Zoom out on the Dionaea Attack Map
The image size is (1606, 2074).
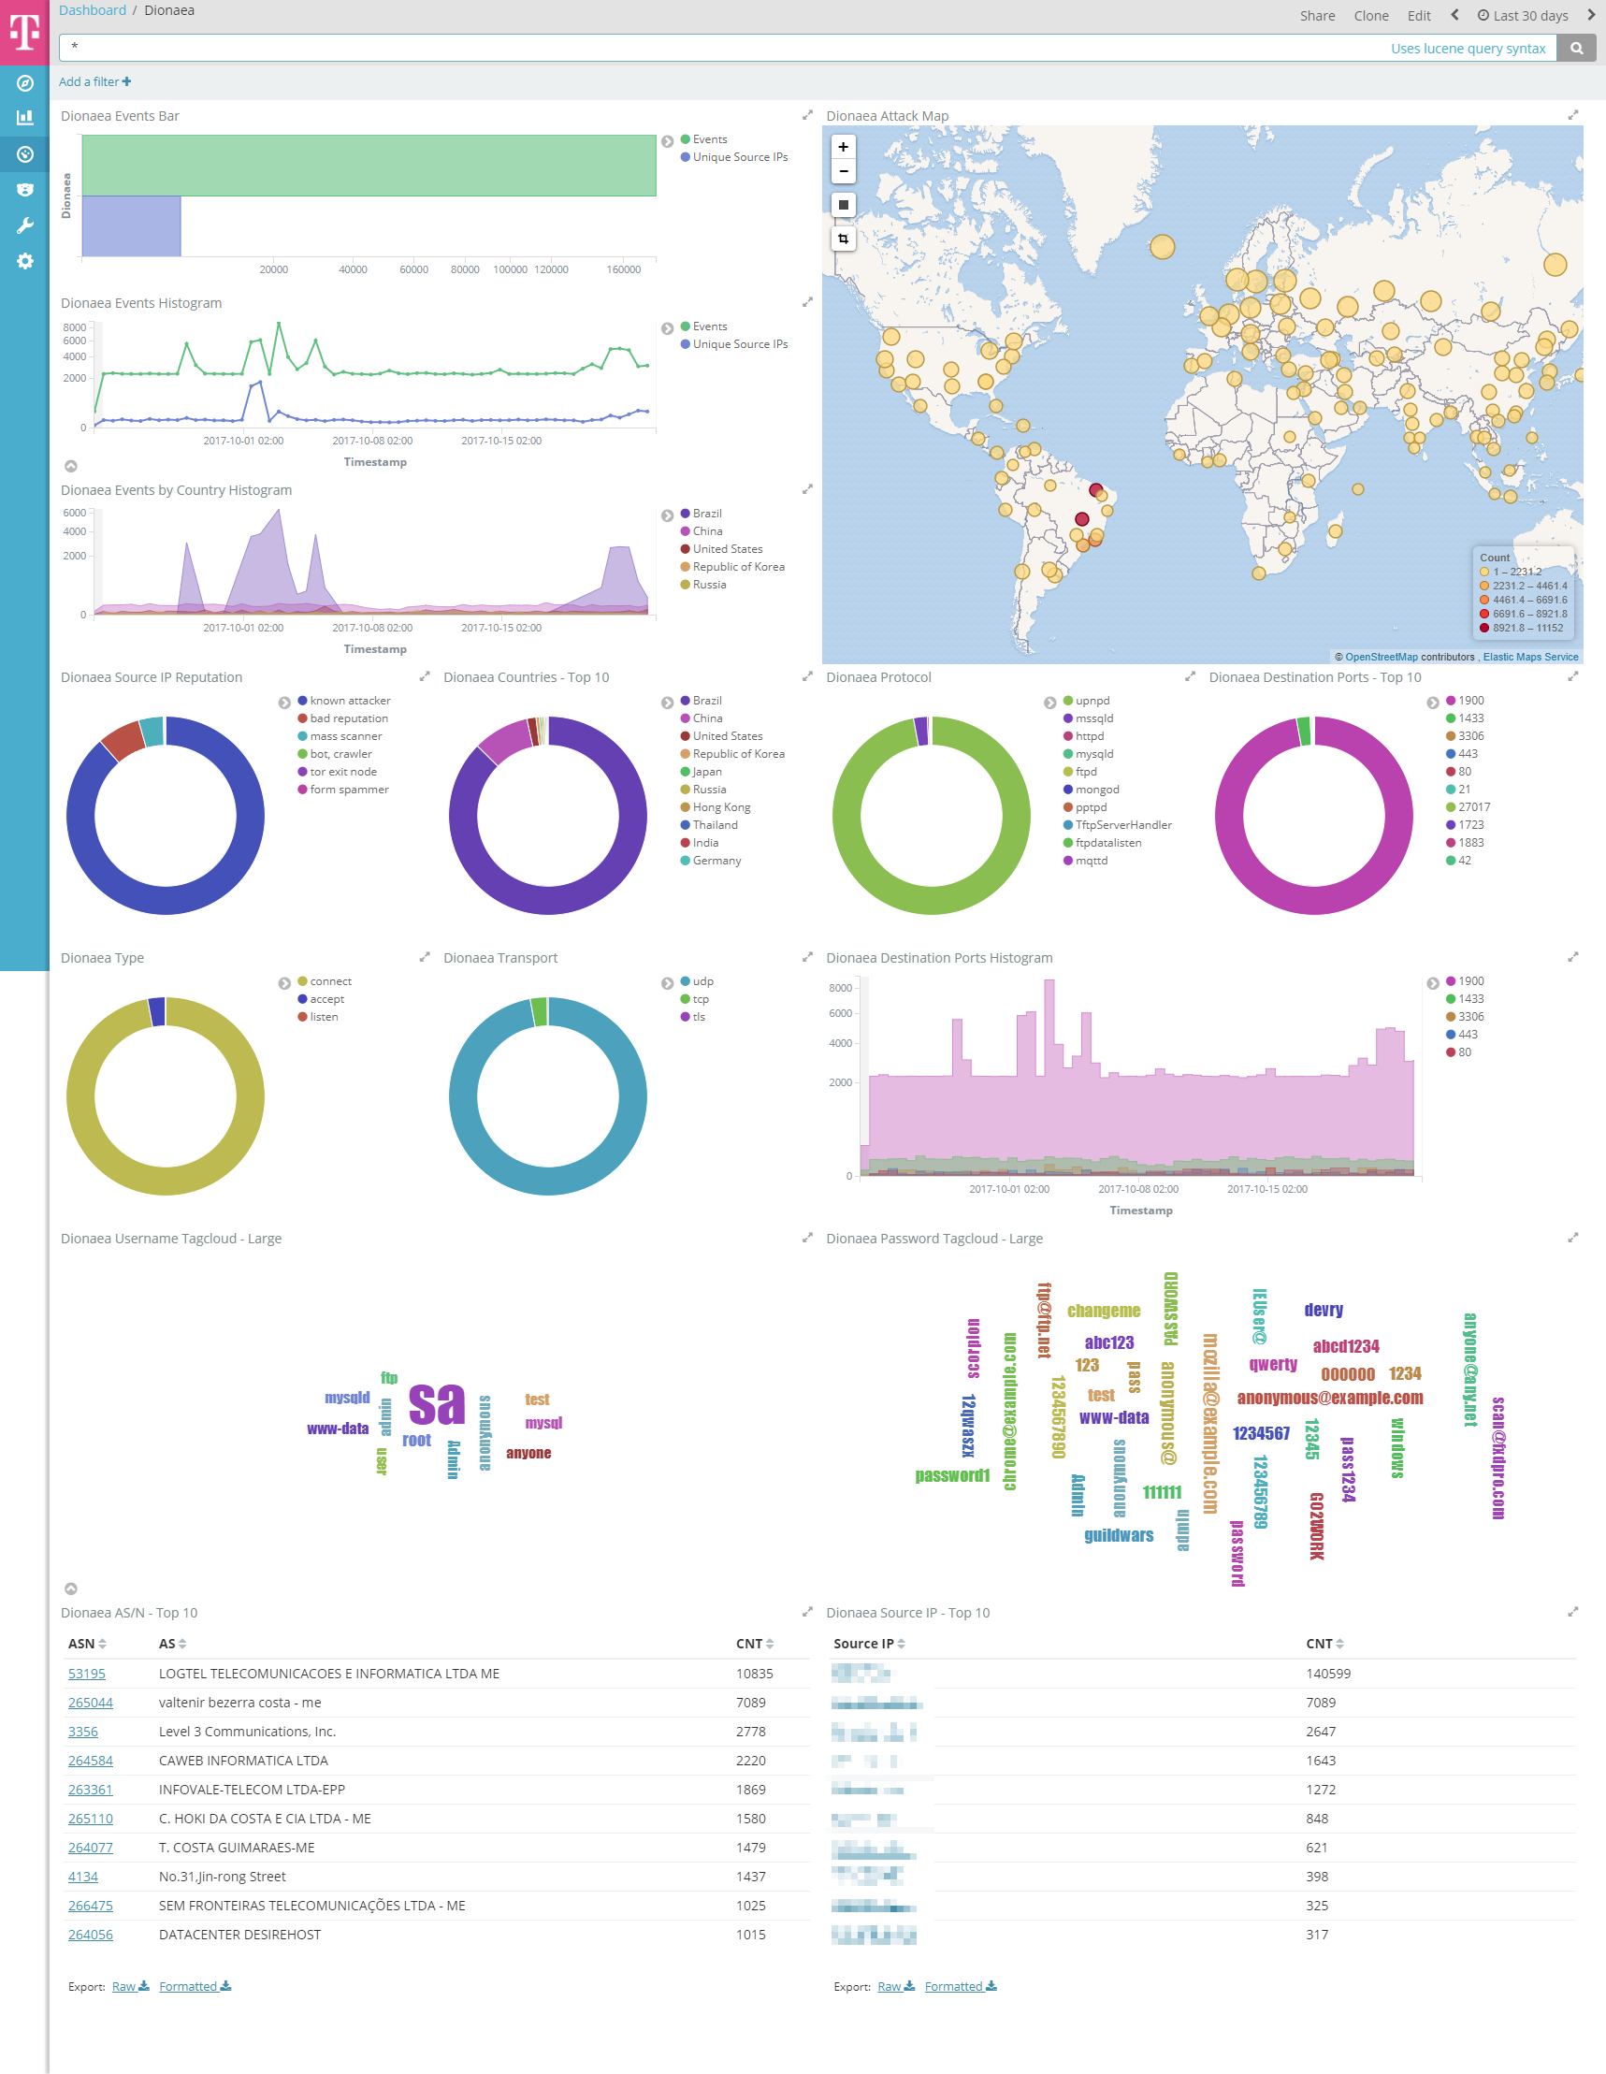click(843, 171)
